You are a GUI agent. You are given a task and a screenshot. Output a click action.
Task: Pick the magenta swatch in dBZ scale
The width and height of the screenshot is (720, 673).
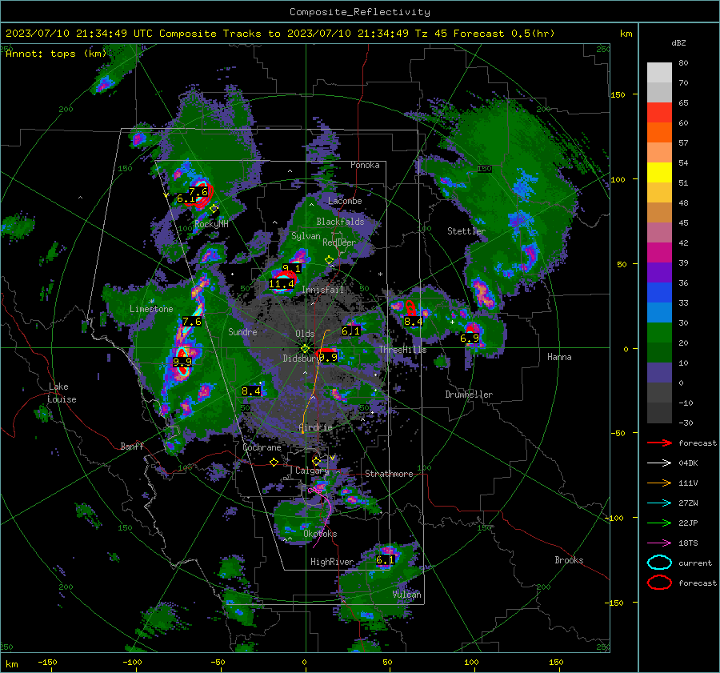[x=659, y=252]
